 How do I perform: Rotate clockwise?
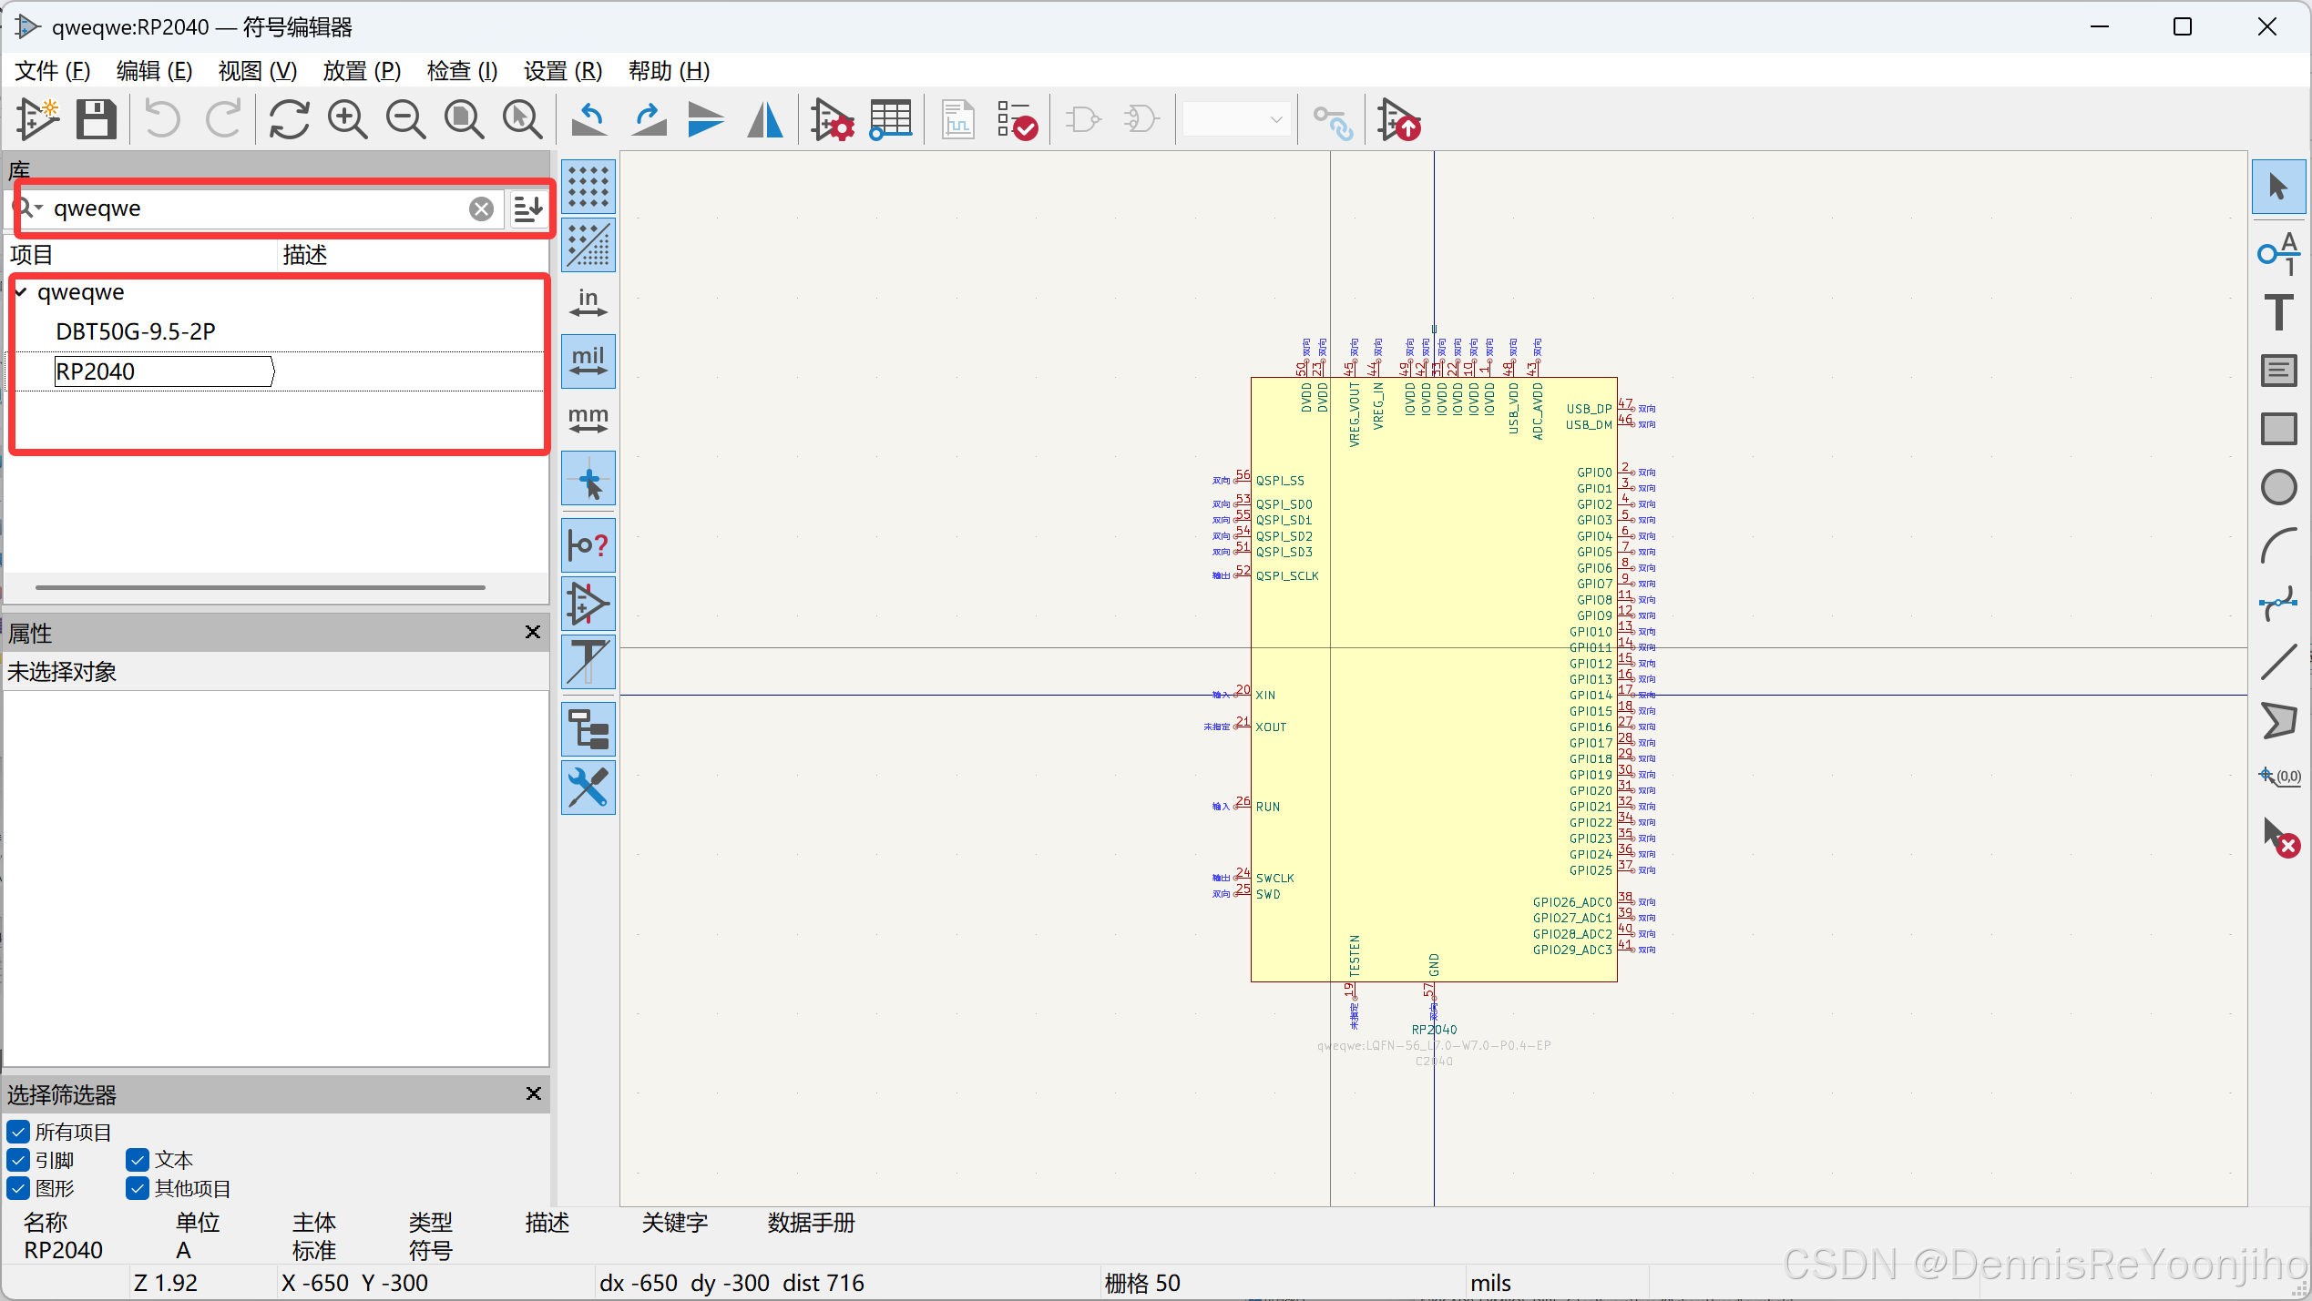pyautogui.click(x=649, y=119)
